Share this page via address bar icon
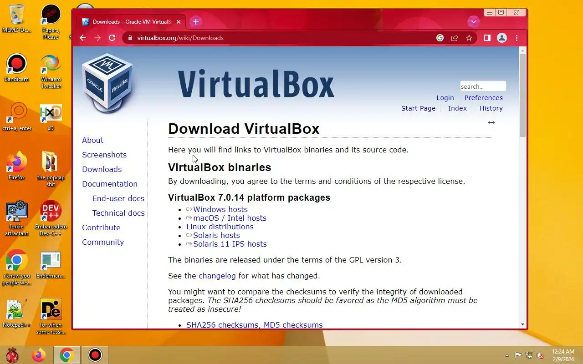This screenshot has width=583, height=364. 455,38
